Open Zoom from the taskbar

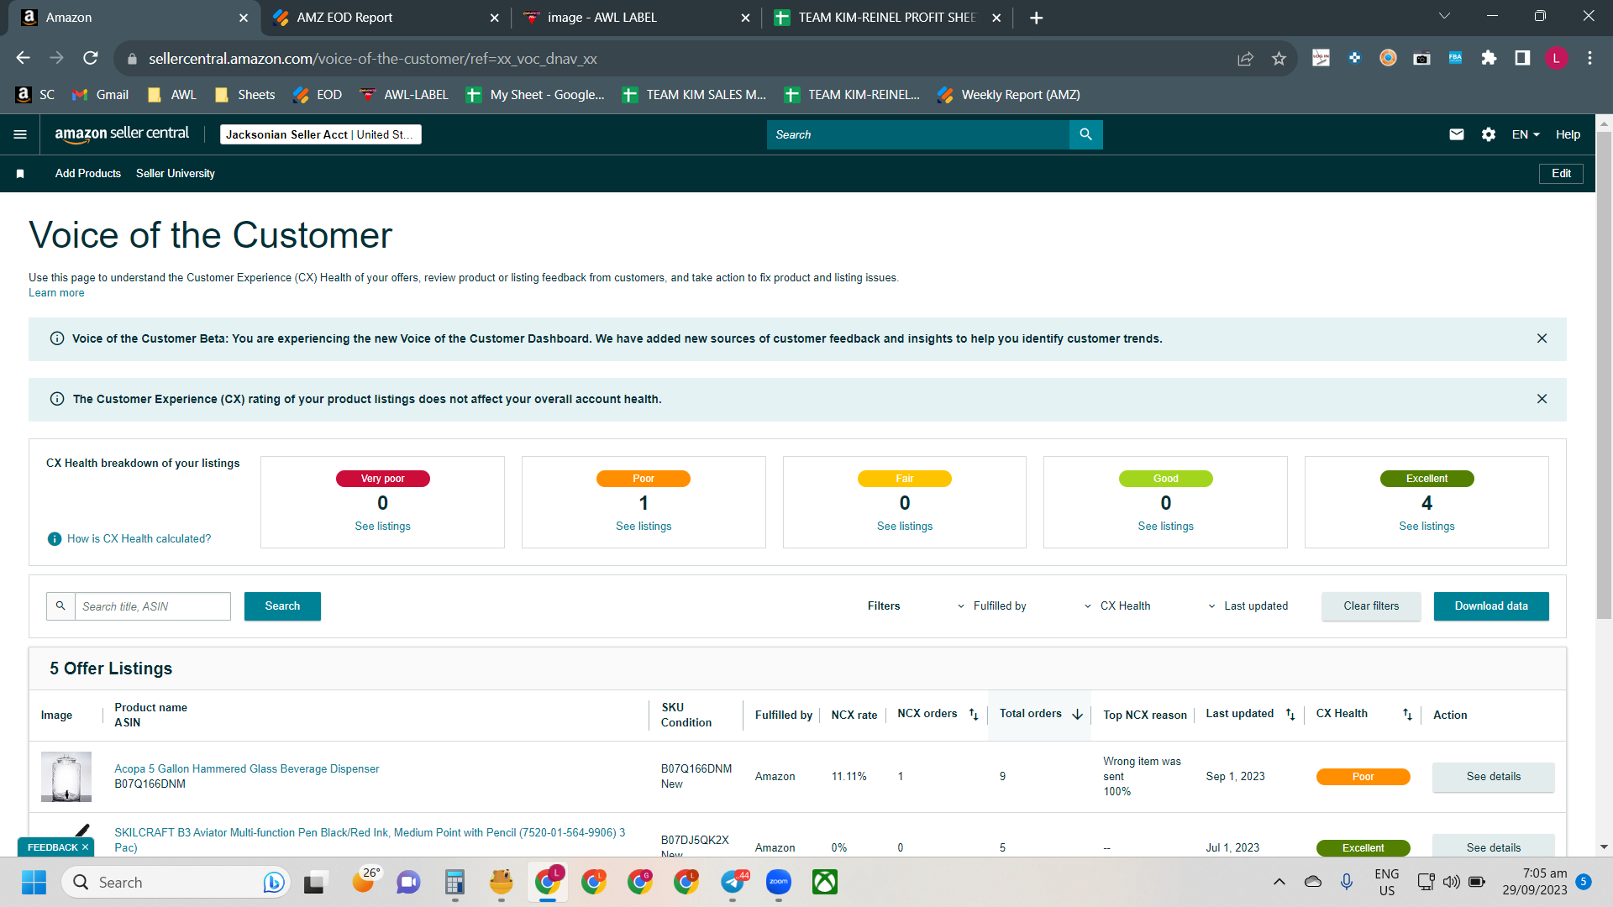click(x=779, y=882)
